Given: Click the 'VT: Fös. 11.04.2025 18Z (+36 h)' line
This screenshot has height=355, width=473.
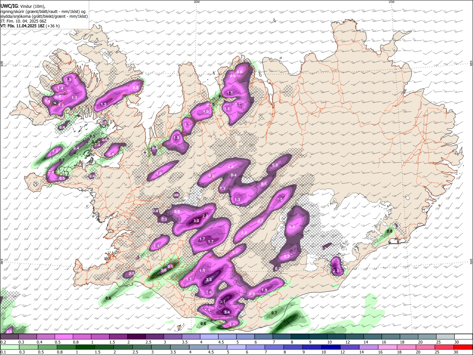Looking at the screenshot, I should click(x=30, y=26).
